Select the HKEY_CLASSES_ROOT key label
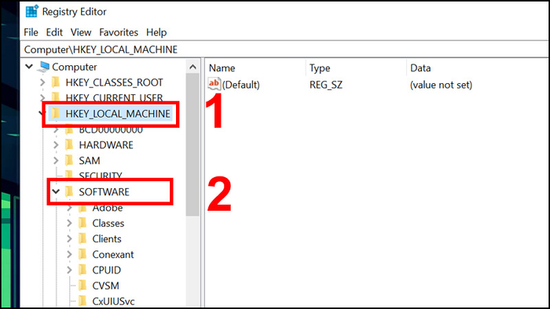550x309 pixels. click(114, 82)
